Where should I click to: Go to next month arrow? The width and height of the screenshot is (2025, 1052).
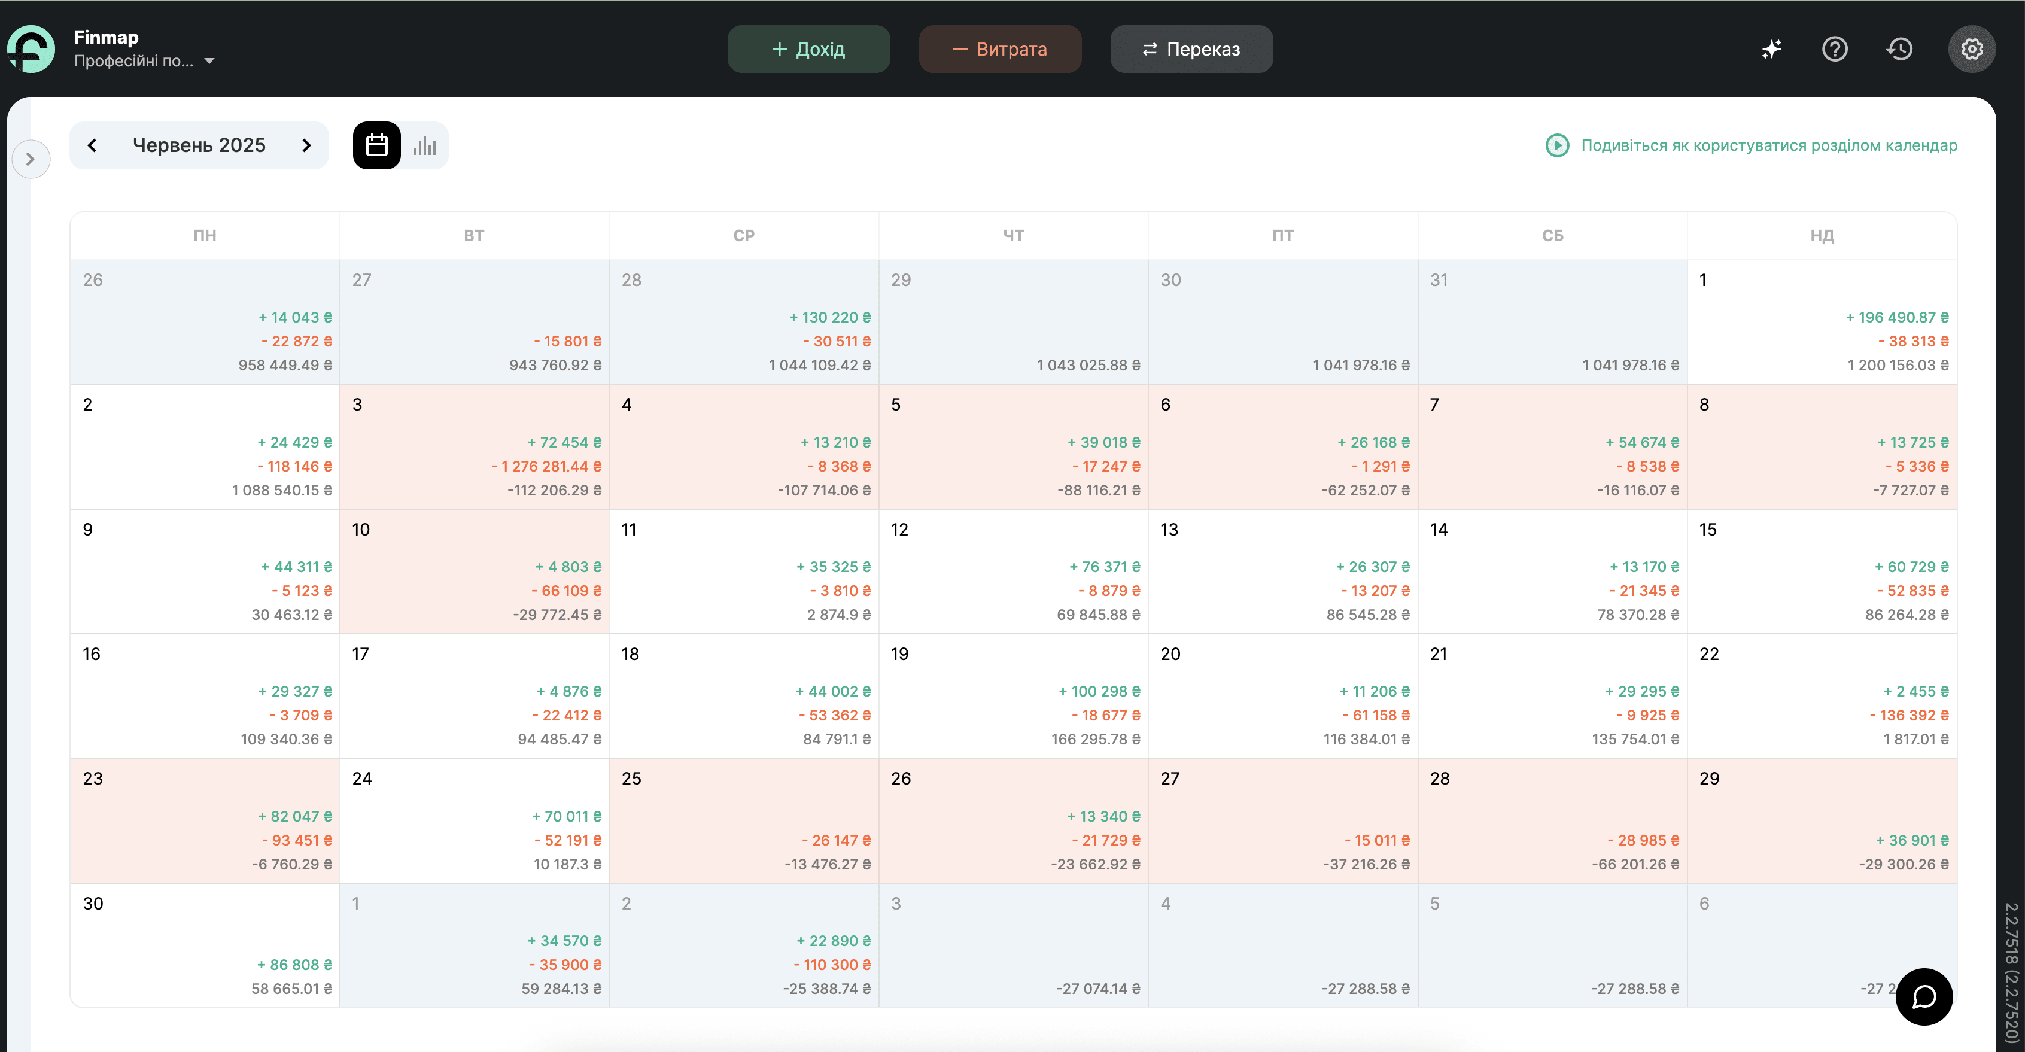[x=306, y=145]
